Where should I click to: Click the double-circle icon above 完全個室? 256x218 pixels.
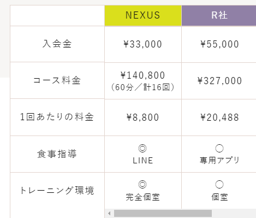tap(142, 184)
